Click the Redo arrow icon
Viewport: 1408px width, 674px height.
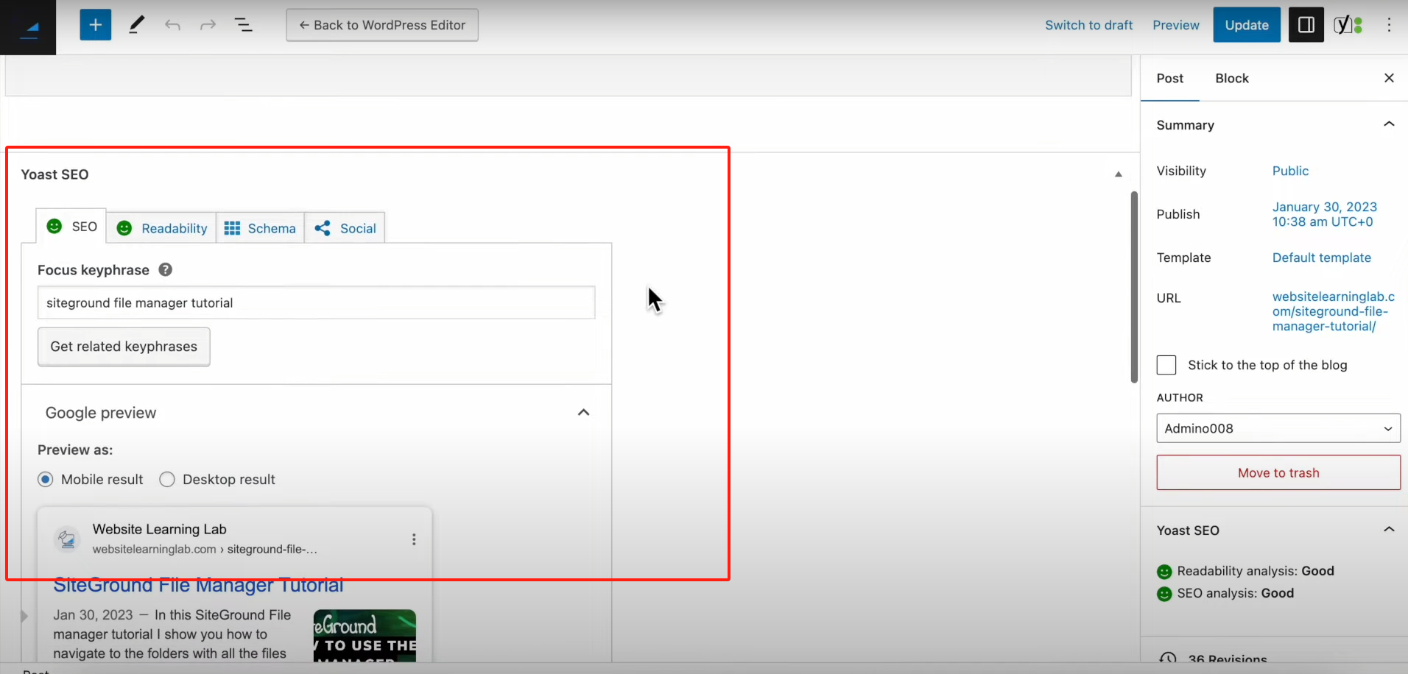(208, 25)
